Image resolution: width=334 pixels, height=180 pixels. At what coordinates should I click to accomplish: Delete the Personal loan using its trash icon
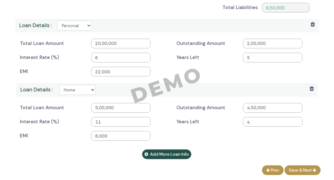point(312,24)
